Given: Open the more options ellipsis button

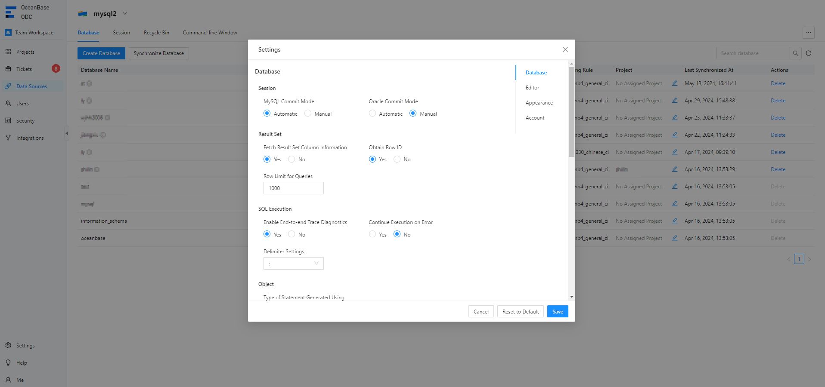Looking at the screenshot, I should pyautogui.click(x=808, y=33).
